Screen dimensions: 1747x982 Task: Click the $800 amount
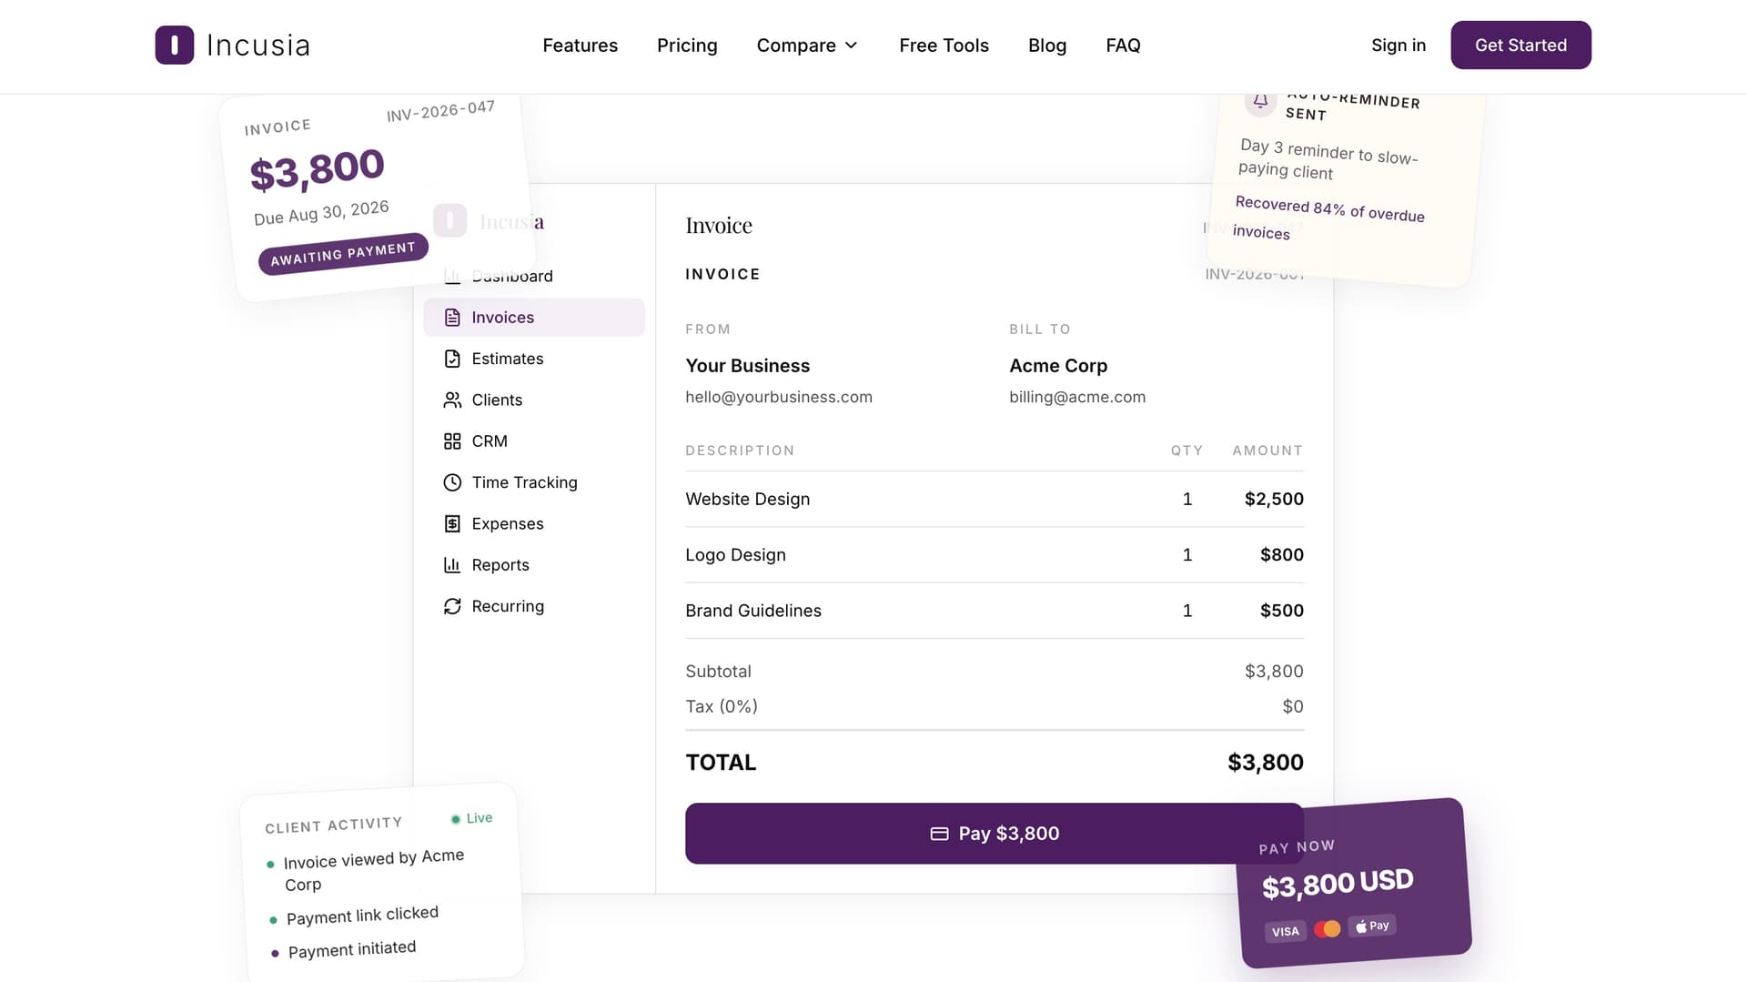(x=1281, y=555)
